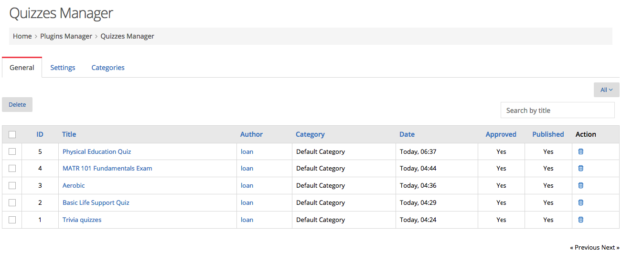Screen dimensions: 622x262
Task: Tick the select-all checkbox in table header
Action: 12,134
